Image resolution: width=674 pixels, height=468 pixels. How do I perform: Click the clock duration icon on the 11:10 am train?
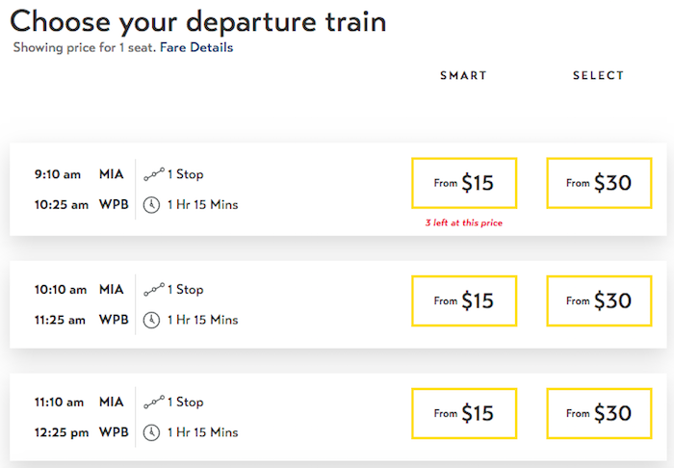151,432
